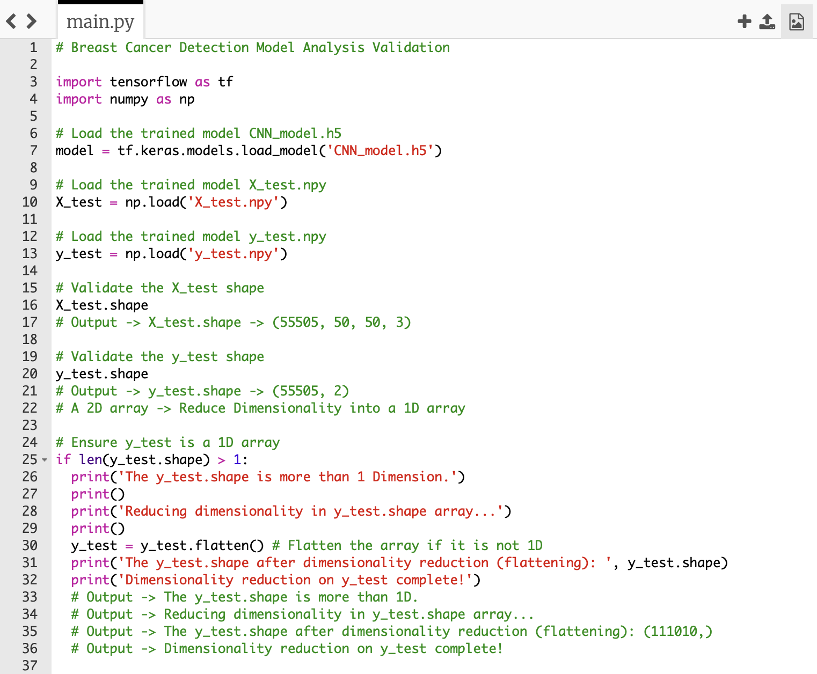Click 'import tensorflow as tf' line

(x=144, y=82)
